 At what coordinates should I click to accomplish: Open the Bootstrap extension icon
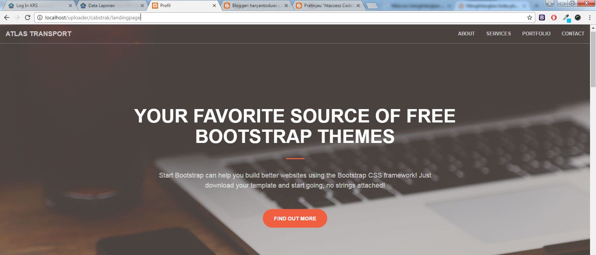[542, 17]
